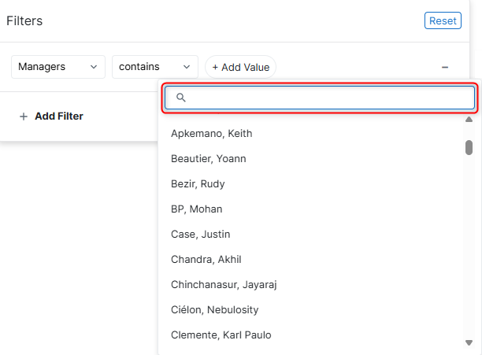This screenshot has height=355, width=482.
Task: Select Apkemano, Keith from list
Action: [211, 133]
